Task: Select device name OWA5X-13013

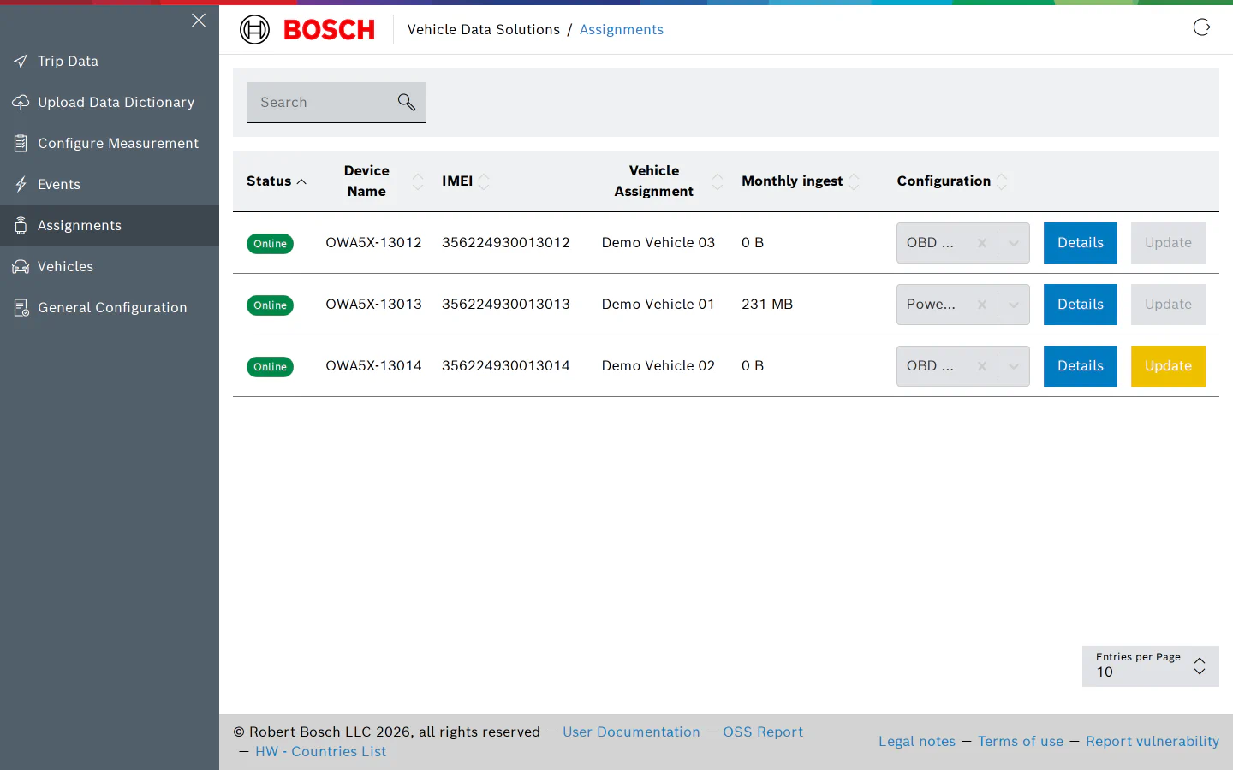Action: [373, 305]
